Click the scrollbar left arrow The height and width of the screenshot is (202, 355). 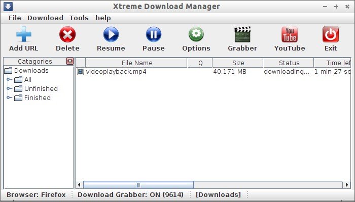(x=79, y=185)
